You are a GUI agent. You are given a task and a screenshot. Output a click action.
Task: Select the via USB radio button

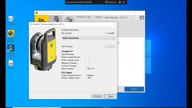coord(106,33)
